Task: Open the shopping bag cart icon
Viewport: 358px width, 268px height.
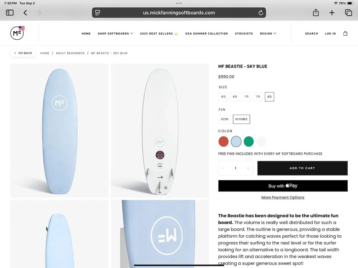Action: pos(345,34)
